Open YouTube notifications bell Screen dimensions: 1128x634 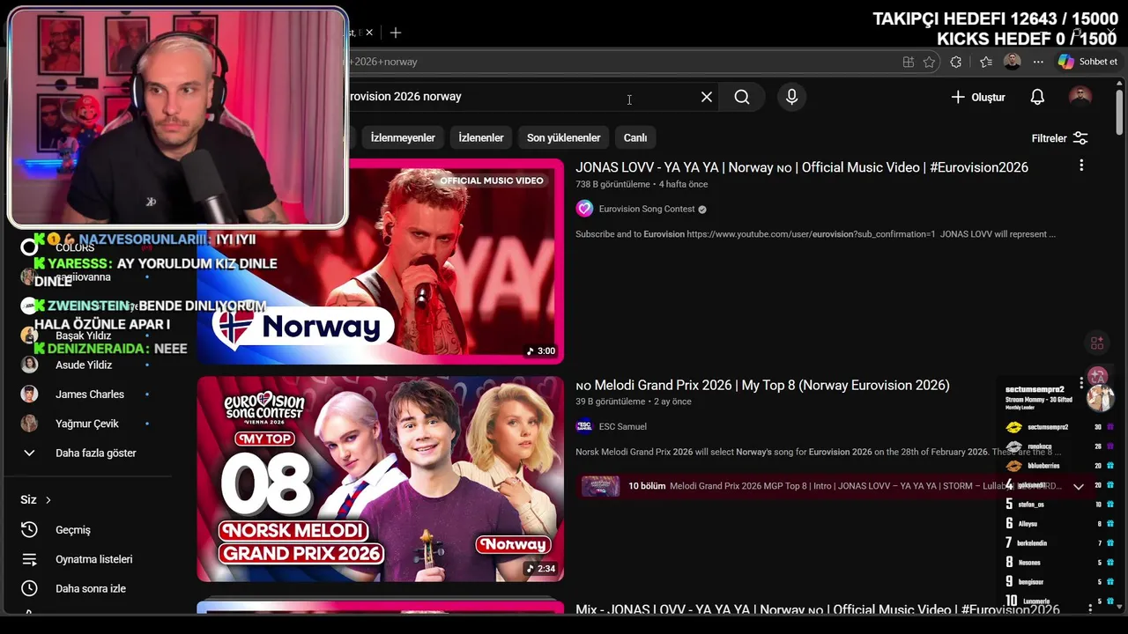coord(1037,97)
